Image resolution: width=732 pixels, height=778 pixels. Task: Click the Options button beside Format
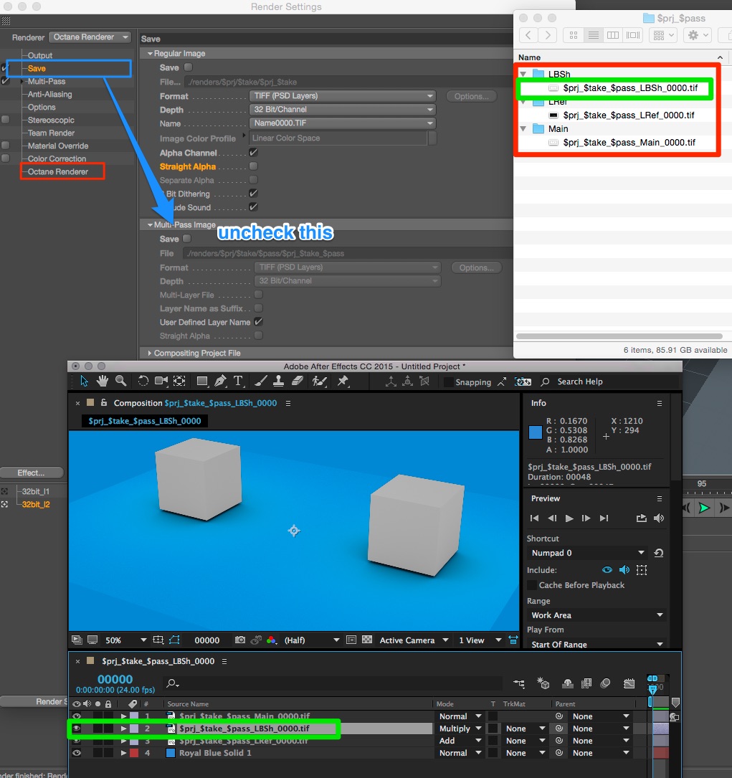pyautogui.click(x=472, y=96)
